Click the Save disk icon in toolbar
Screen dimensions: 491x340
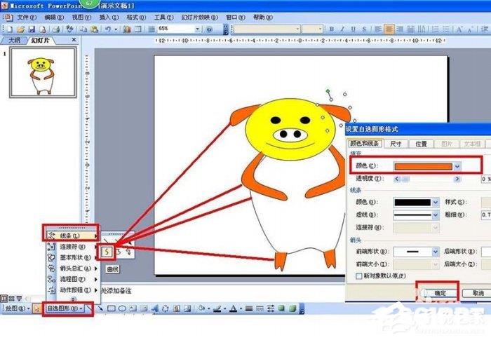click(32, 29)
